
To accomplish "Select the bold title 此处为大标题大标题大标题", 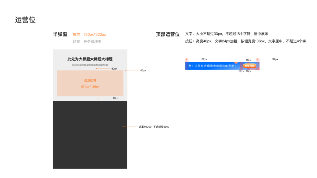I will (90, 59).
